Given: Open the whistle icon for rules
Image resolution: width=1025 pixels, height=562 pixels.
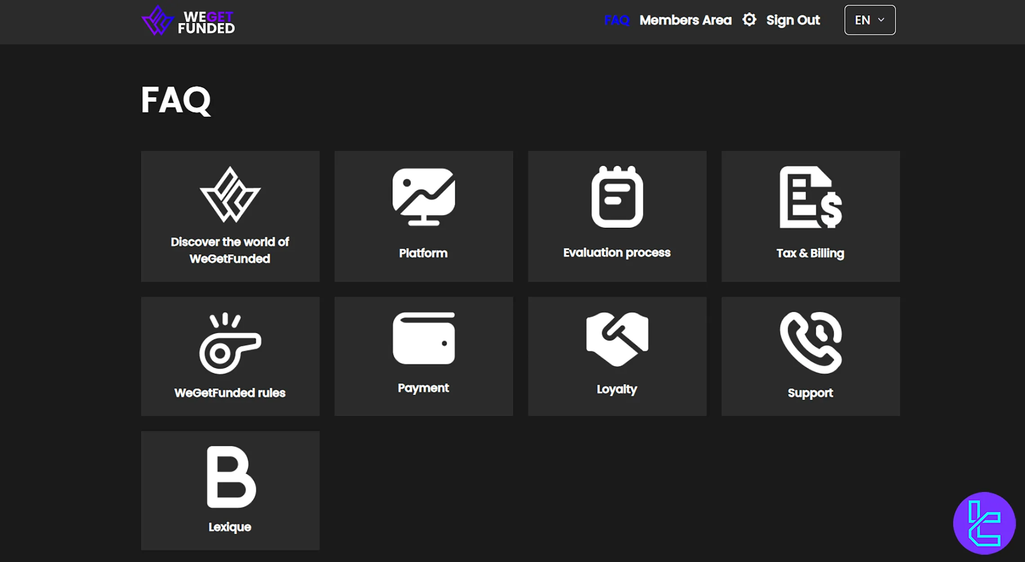Looking at the screenshot, I should [x=230, y=343].
